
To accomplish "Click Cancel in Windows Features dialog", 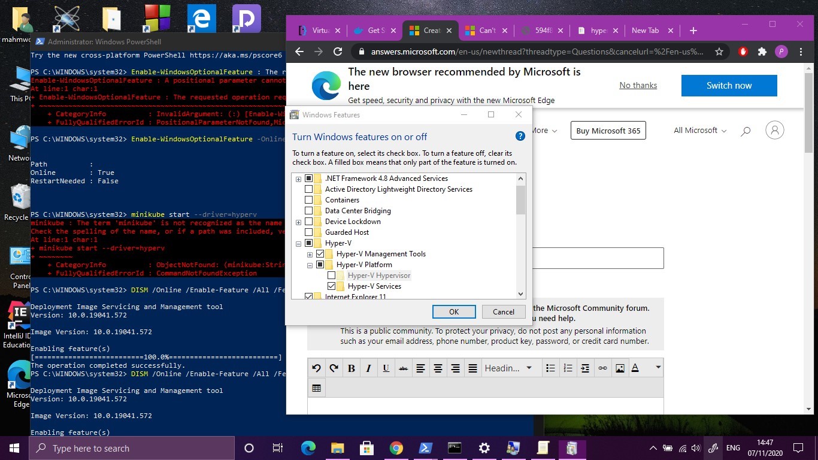I will (504, 311).
